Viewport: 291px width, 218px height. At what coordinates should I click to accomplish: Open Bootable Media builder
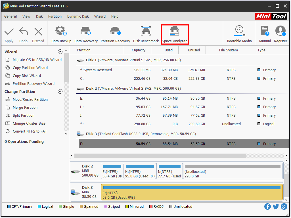click(239, 34)
